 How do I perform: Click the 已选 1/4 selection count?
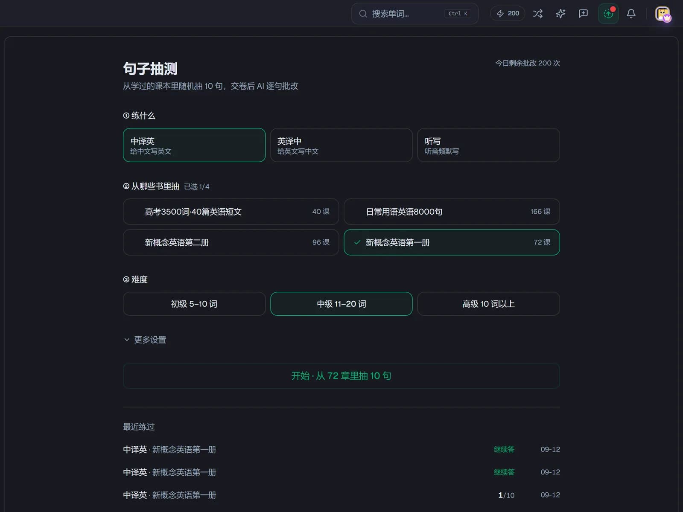(197, 186)
